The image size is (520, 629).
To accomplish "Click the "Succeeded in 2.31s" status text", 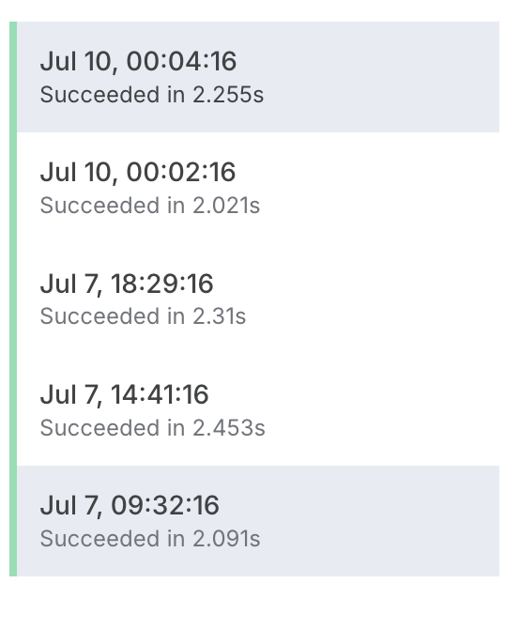I will tap(143, 316).
